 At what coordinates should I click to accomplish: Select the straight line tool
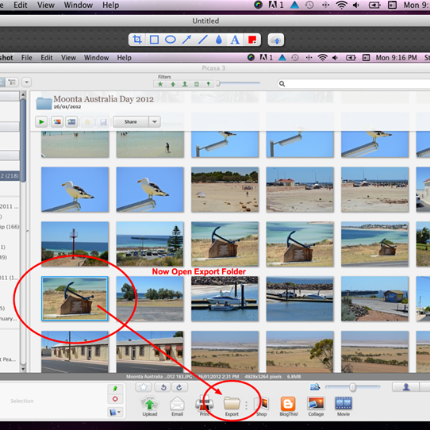click(203, 40)
